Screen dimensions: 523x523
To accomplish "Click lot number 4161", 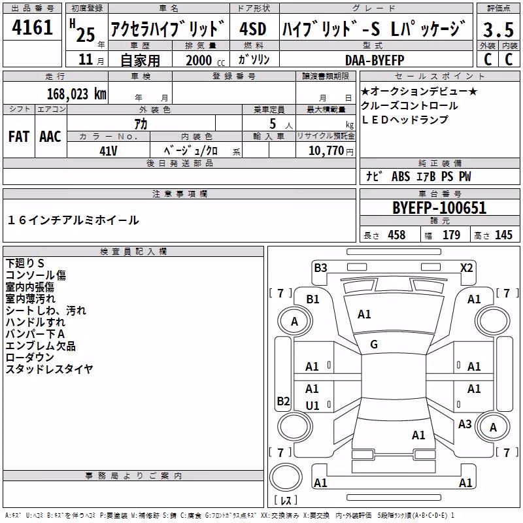I will point(32,27).
